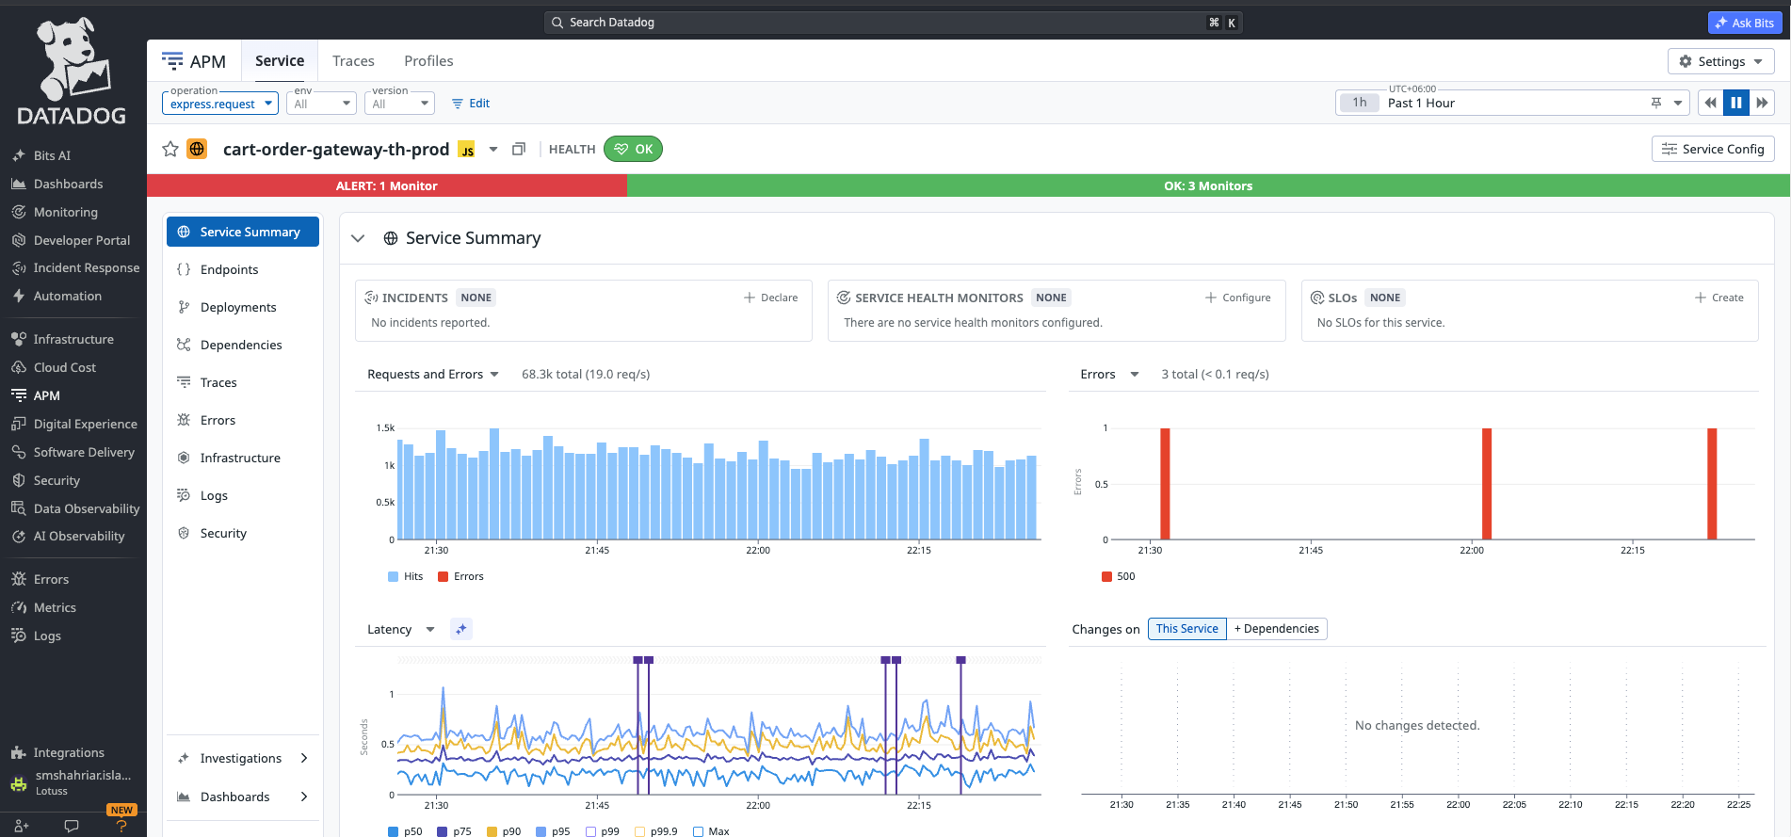Open Infrastructure in main sidebar
Screen dimensions: 1791x837
click(x=73, y=339)
